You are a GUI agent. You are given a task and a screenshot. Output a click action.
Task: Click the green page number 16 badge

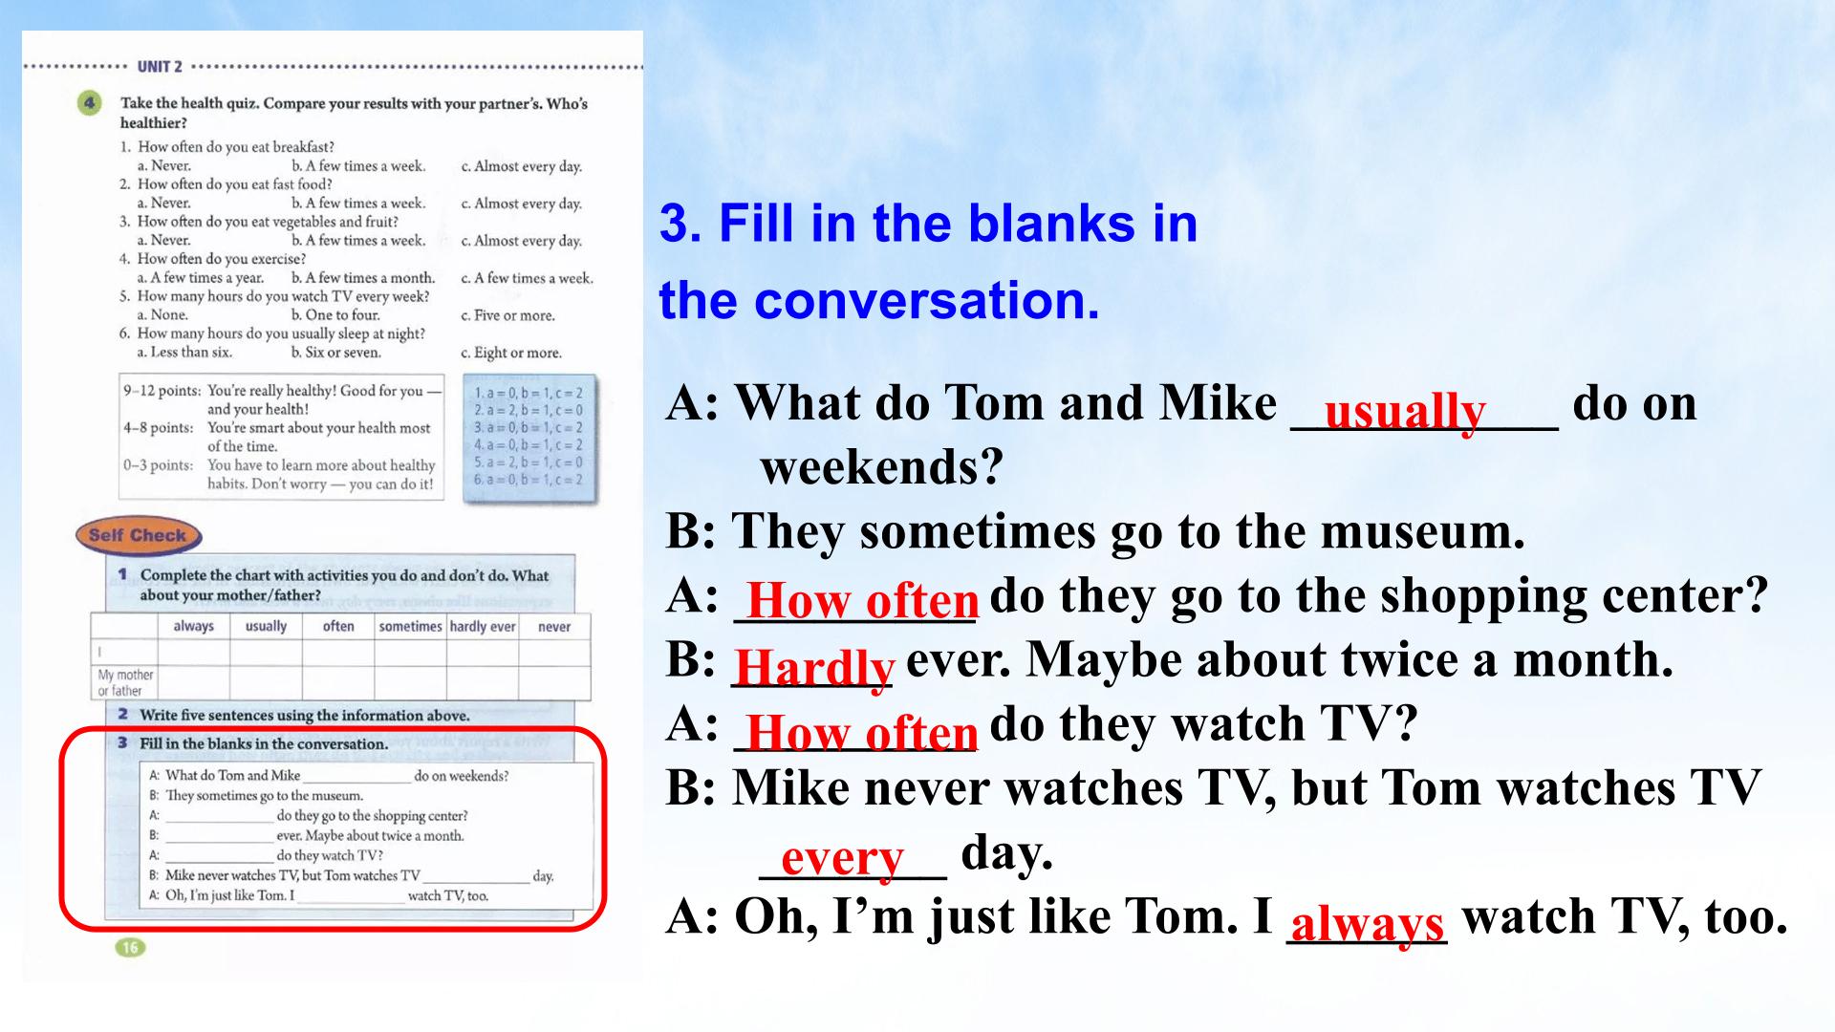pos(130,947)
